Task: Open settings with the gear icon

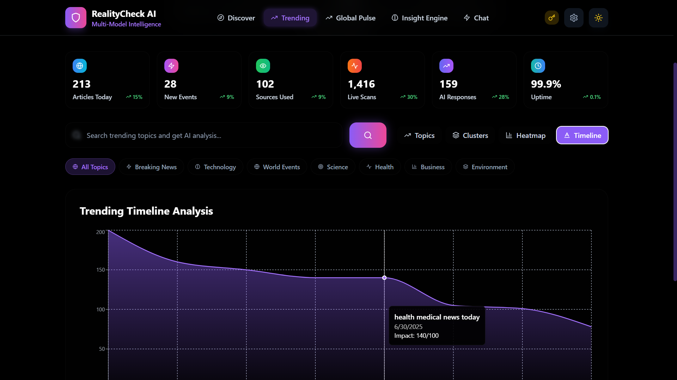Action: pos(574,18)
